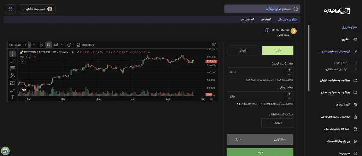Click the search field magnifier icon
The width and height of the screenshot is (362, 156).
point(296,9)
